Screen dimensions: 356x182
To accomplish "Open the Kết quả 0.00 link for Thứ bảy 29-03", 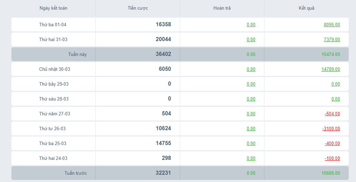I will coord(335,84).
